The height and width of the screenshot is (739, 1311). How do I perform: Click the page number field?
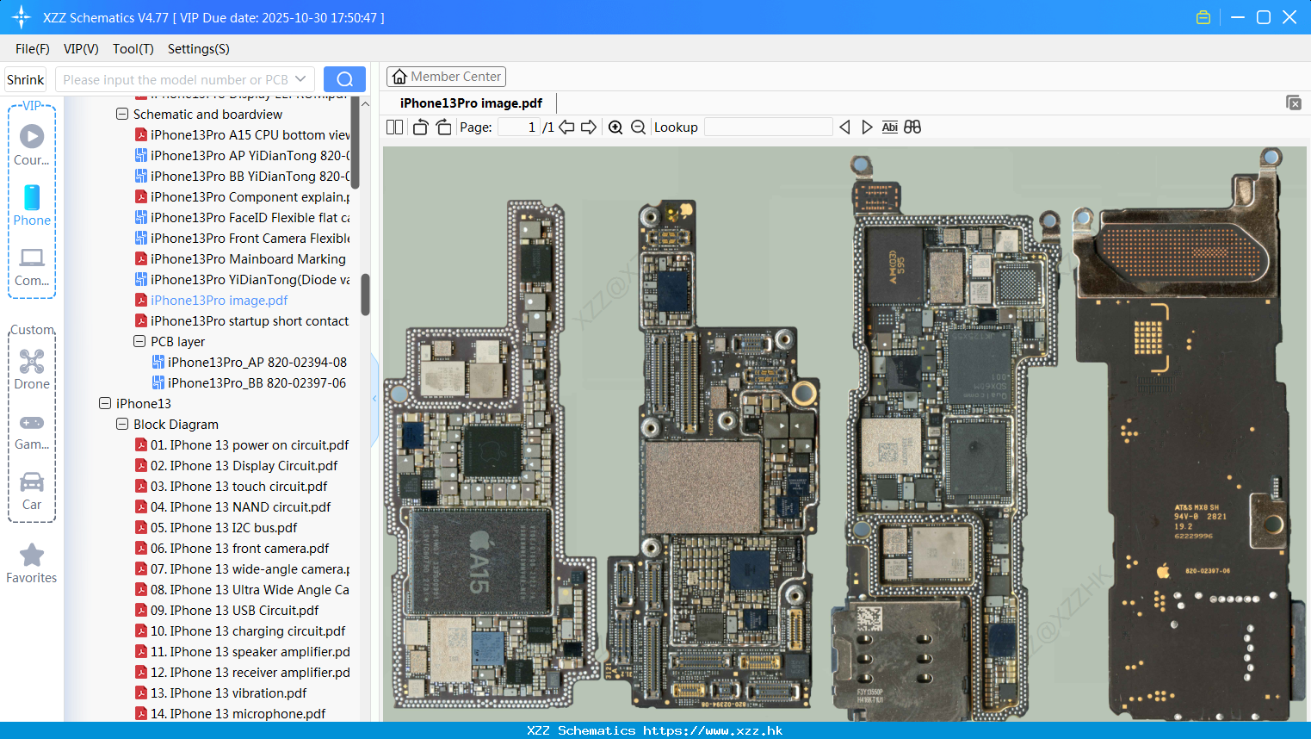(519, 127)
